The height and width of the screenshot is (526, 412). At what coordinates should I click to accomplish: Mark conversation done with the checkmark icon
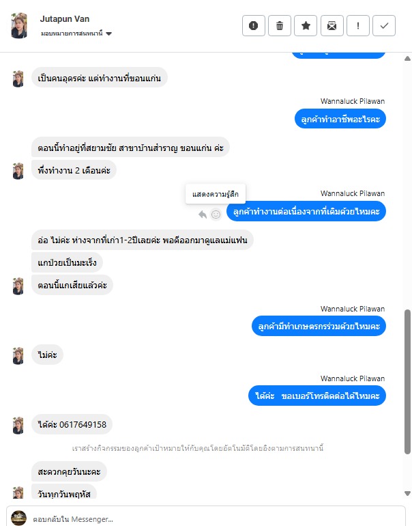coord(384,25)
